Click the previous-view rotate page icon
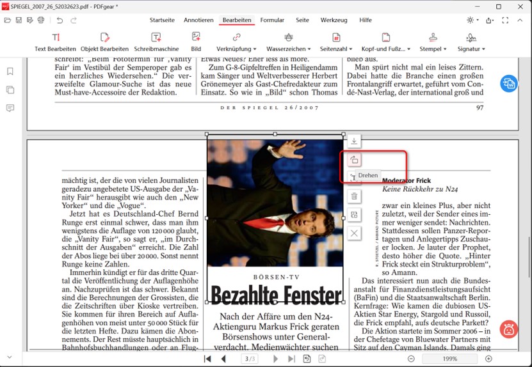532x367 pixels. (x=307, y=359)
